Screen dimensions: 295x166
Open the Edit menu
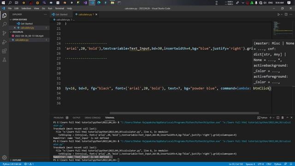pos(17,8)
